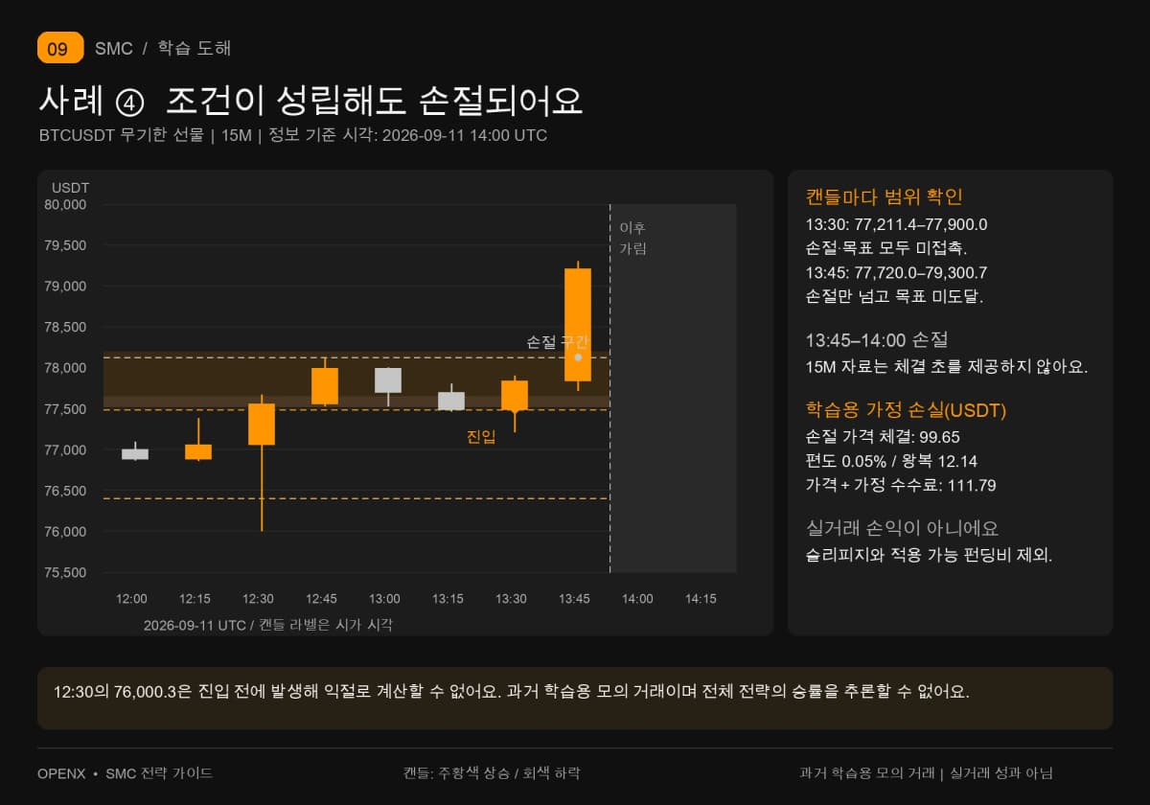
Task: Click the 79,500 y-axis label
Action: [x=66, y=245]
